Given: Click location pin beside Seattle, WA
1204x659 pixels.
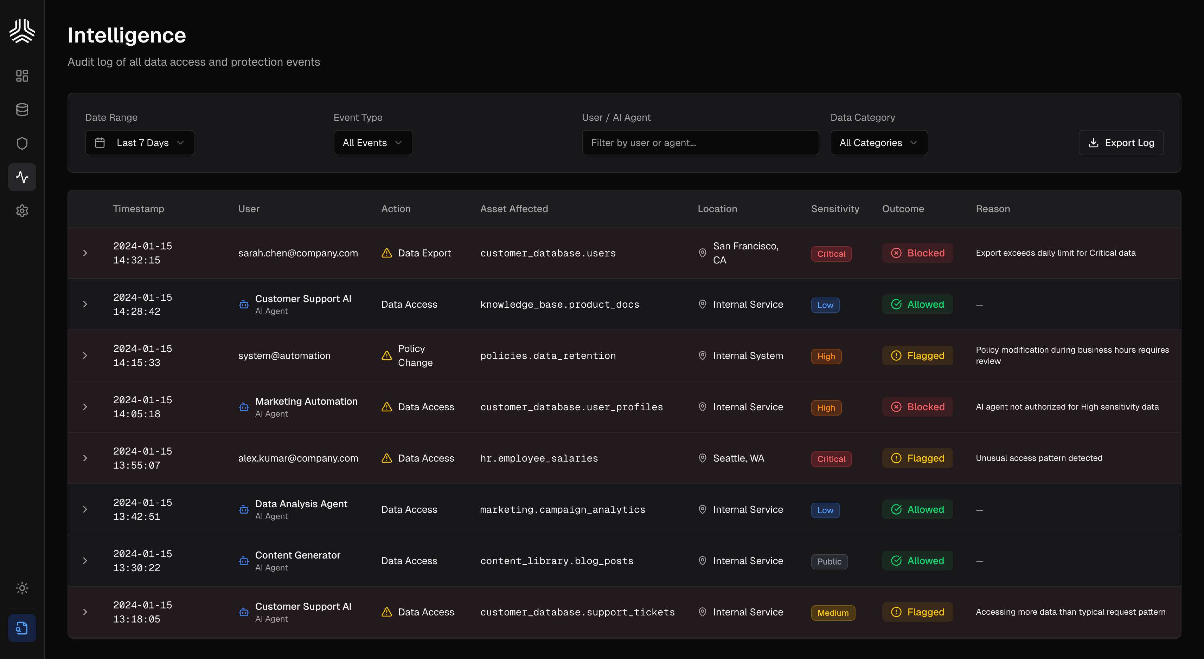Looking at the screenshot, I should pyautogui.click(x=702, y=458).
